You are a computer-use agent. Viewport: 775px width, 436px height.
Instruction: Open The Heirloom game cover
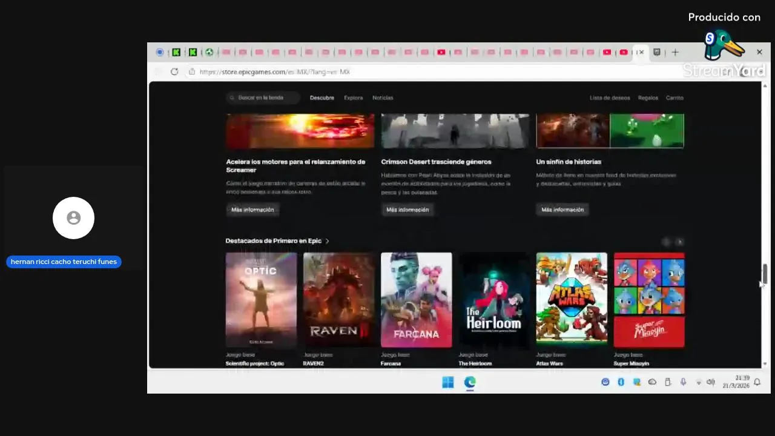pyautogui.click(x=493, y=300)
